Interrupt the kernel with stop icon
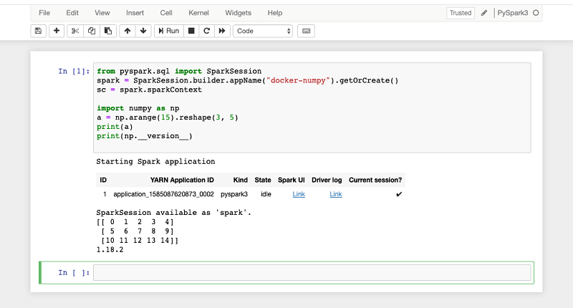This screenshot has width=573, height=308. (x=191, y=31)
